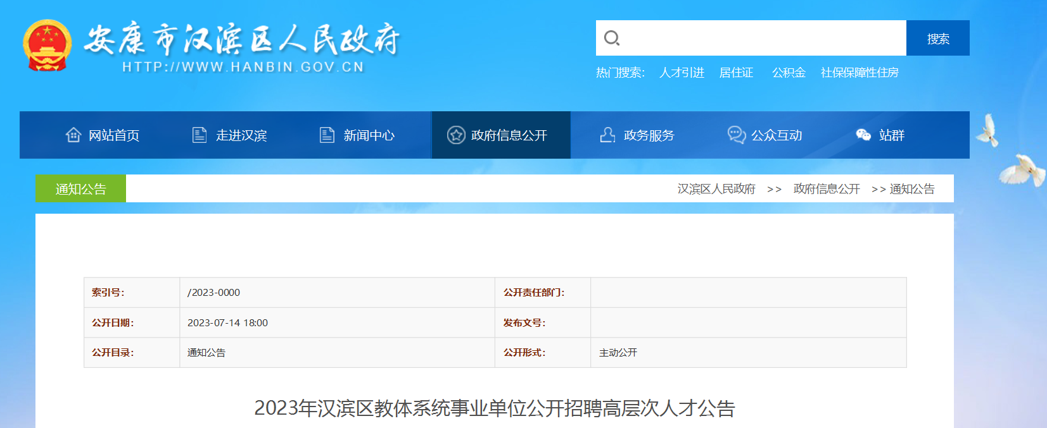Viewport: 1047px width, 428px height.
Task: Click the 公开日期 label cell
Action: point(132,323)
